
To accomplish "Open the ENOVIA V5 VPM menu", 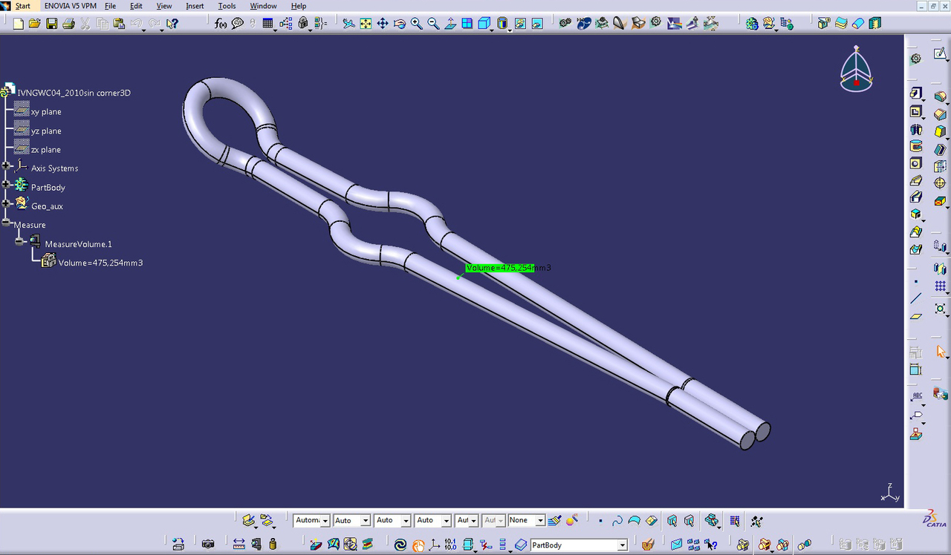I will [71, 6].
